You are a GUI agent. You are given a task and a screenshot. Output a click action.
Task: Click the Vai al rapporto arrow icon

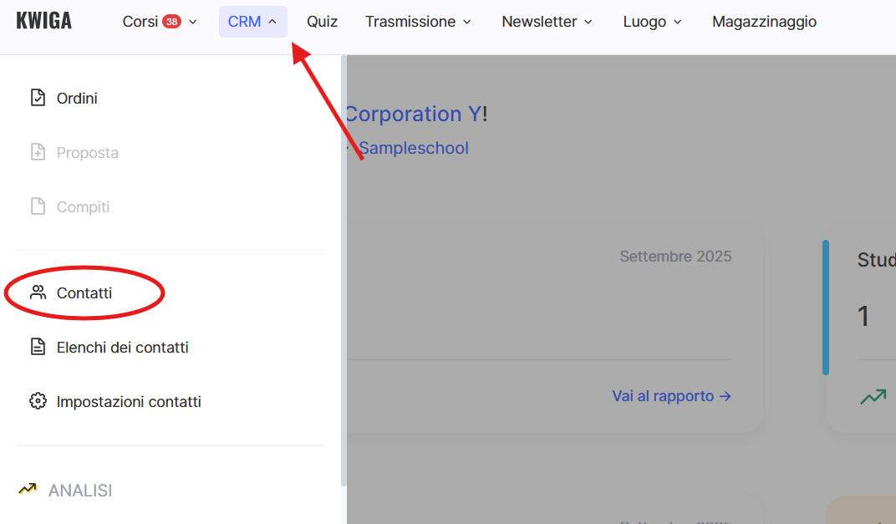(725, 396)
